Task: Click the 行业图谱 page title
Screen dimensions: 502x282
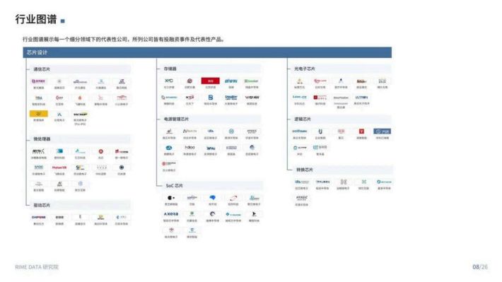Action: point(36,19)
